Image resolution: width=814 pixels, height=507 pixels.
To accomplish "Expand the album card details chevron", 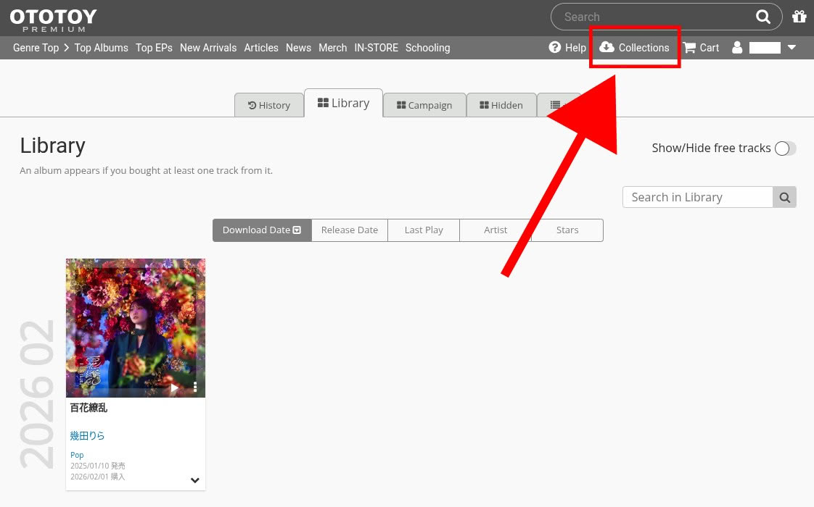I will click(x=195, y=480).
